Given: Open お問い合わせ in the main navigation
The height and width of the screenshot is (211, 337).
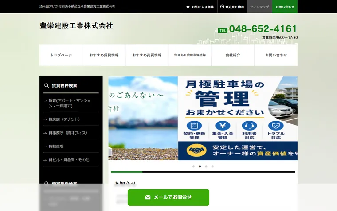Looking at the screenshot, I should click(x=276, y=55).
